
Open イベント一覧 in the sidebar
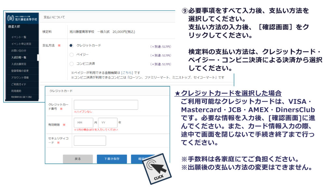coord(19,37)
